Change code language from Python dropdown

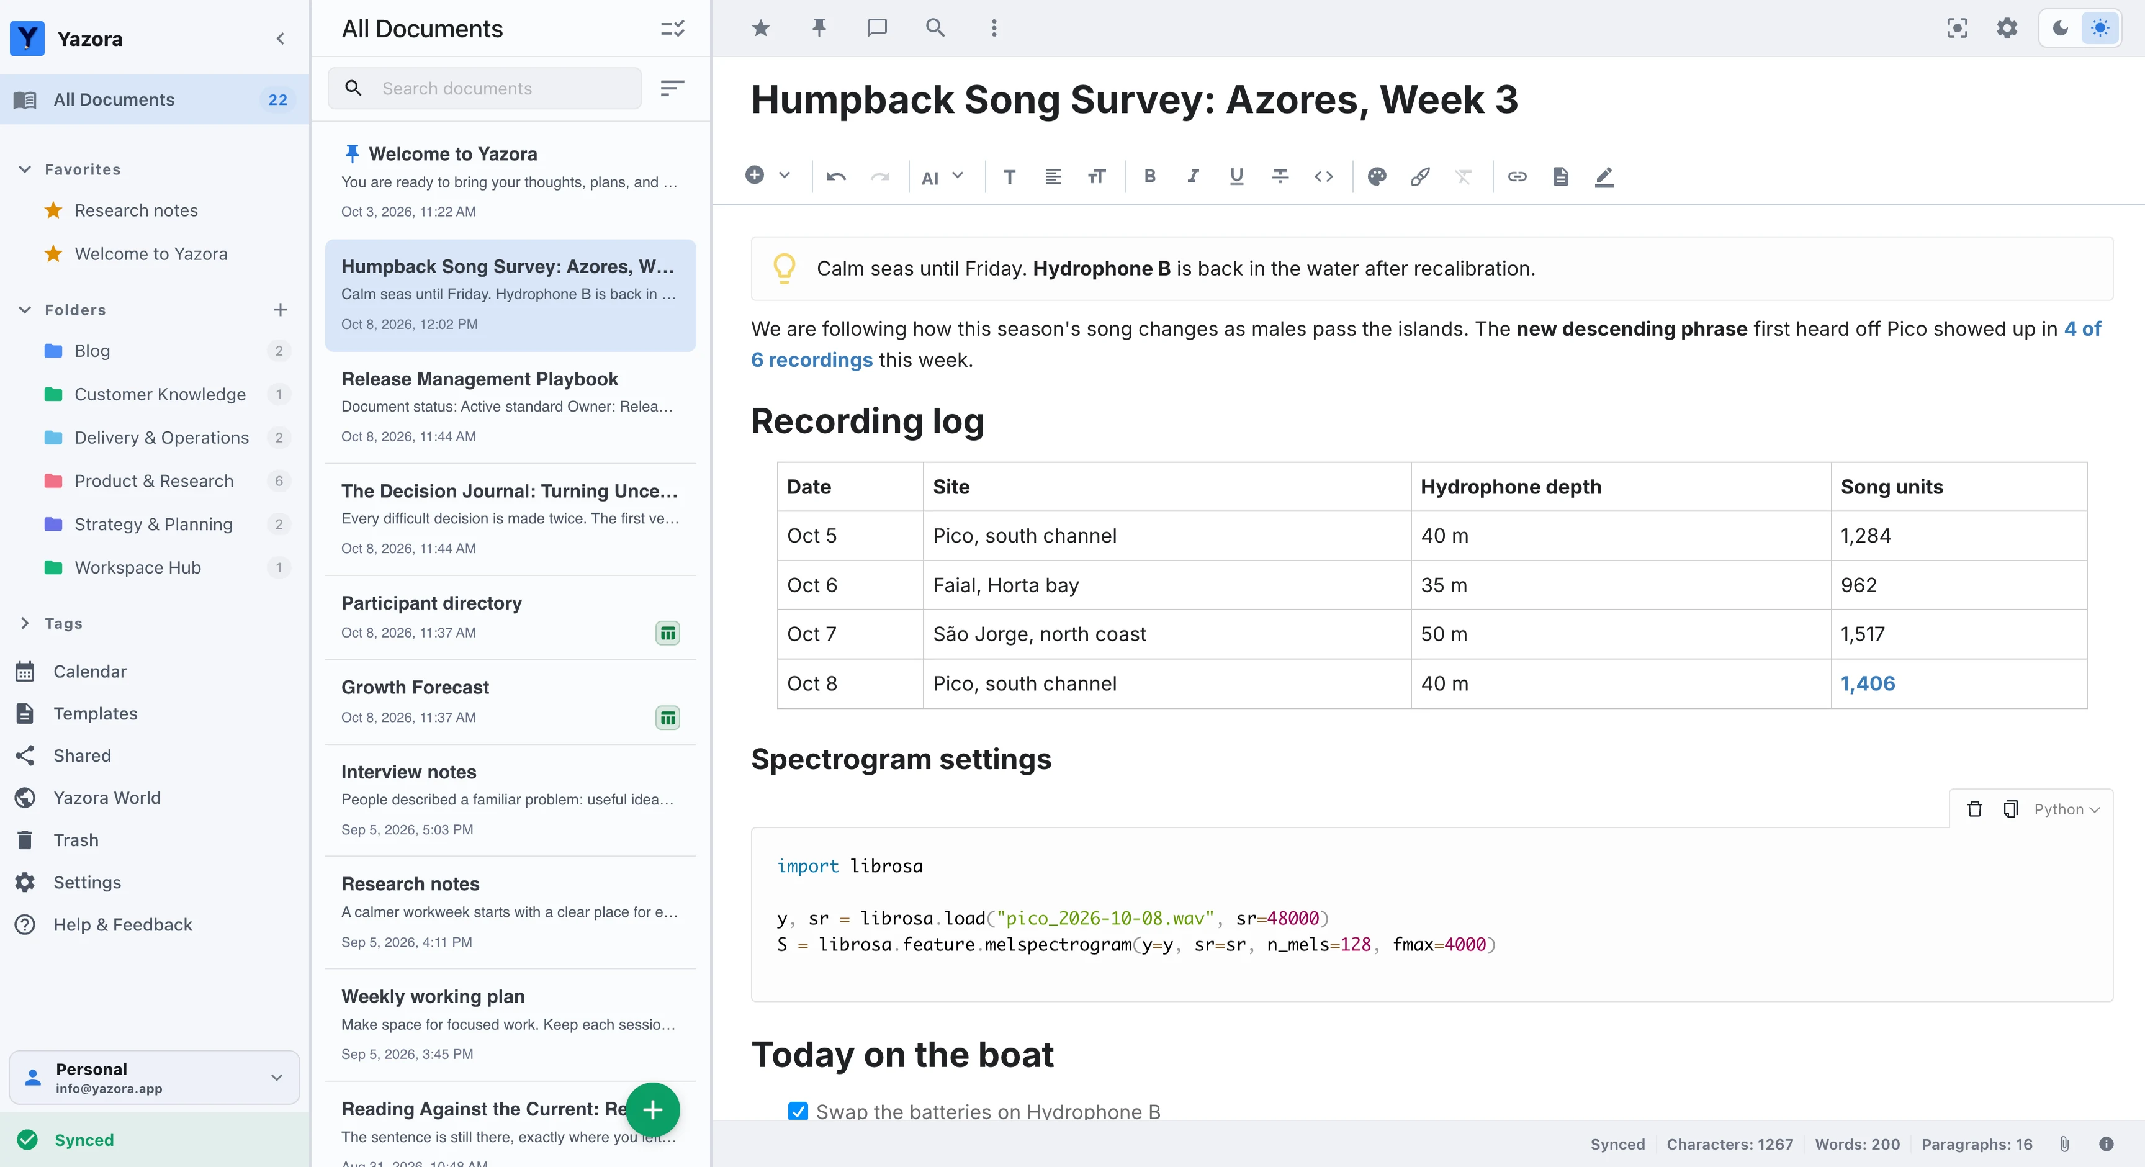tap(2067, 809)
